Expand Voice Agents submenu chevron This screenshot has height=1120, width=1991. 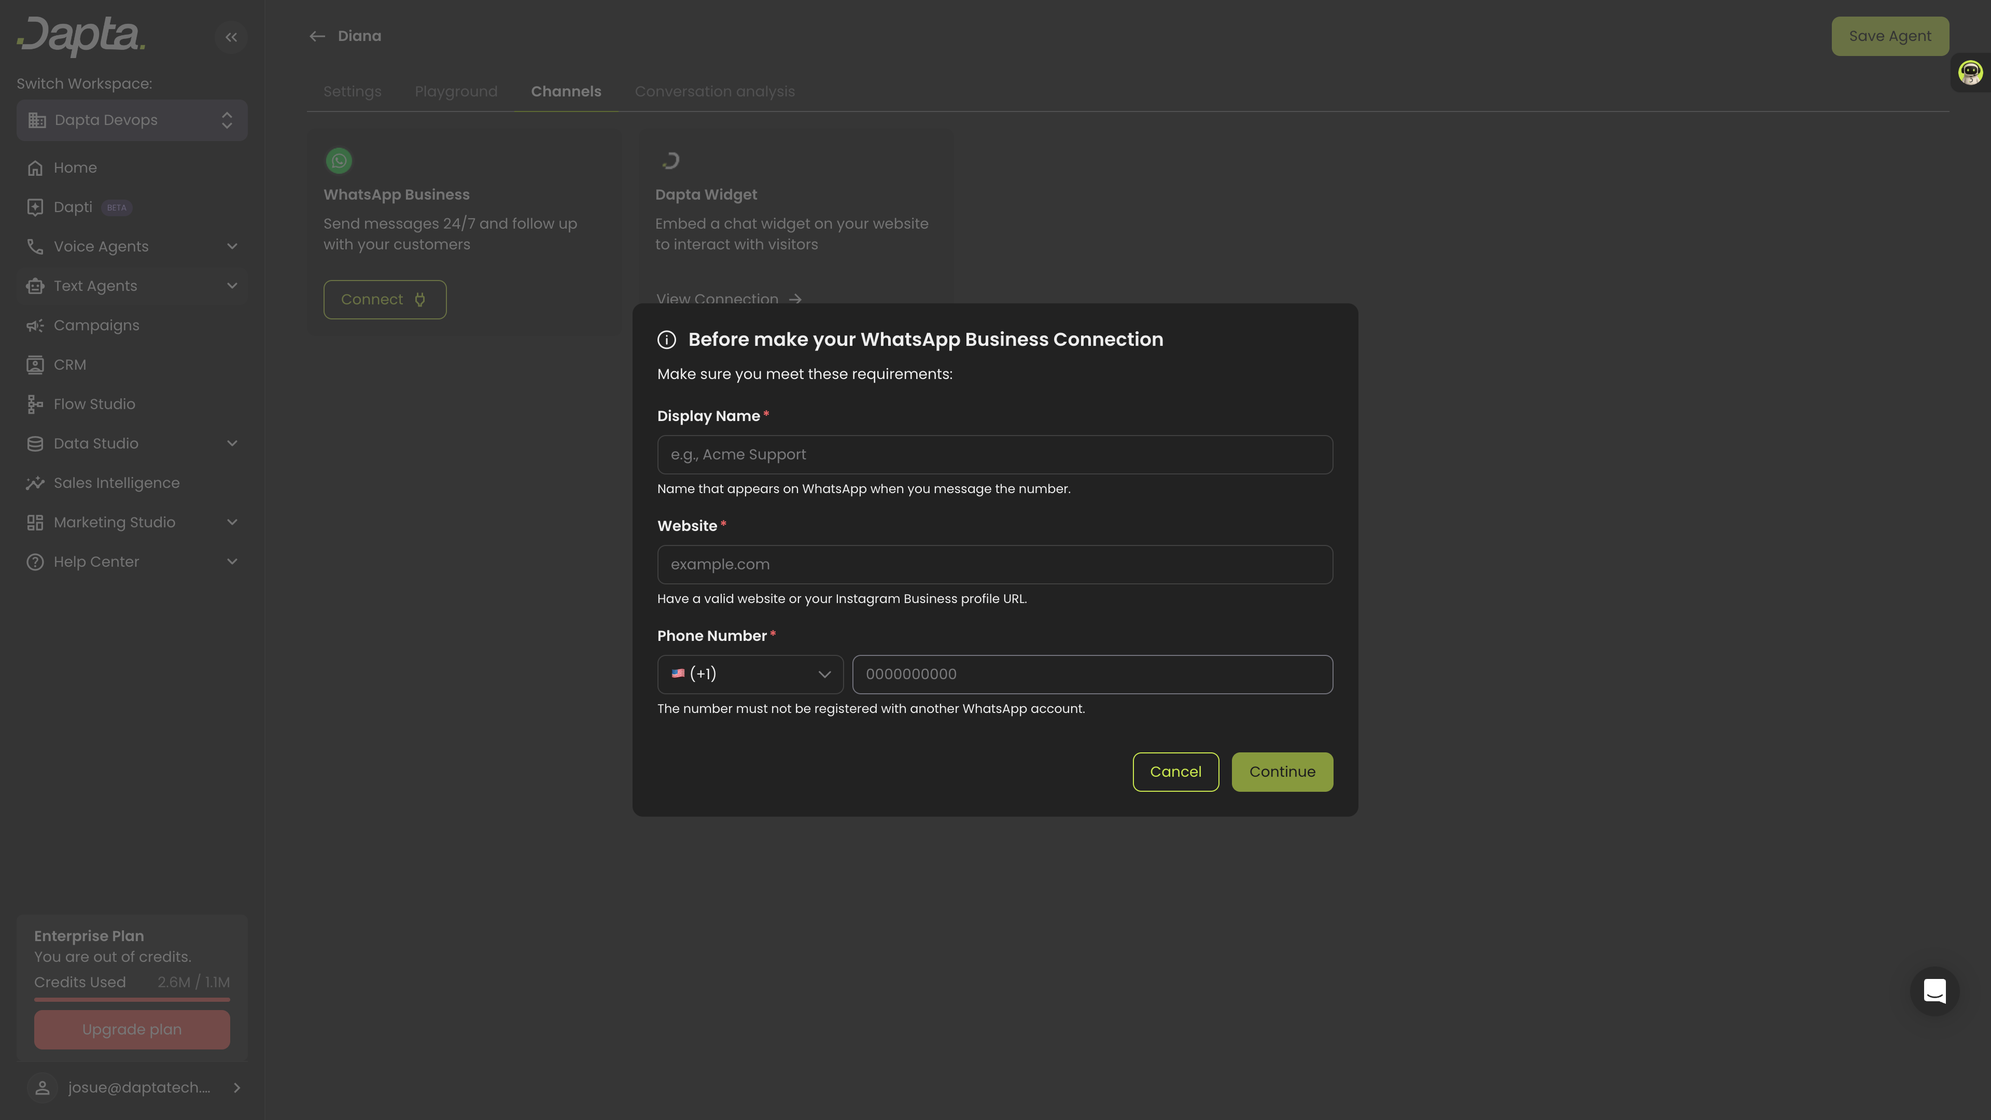[x=232, y=247]
